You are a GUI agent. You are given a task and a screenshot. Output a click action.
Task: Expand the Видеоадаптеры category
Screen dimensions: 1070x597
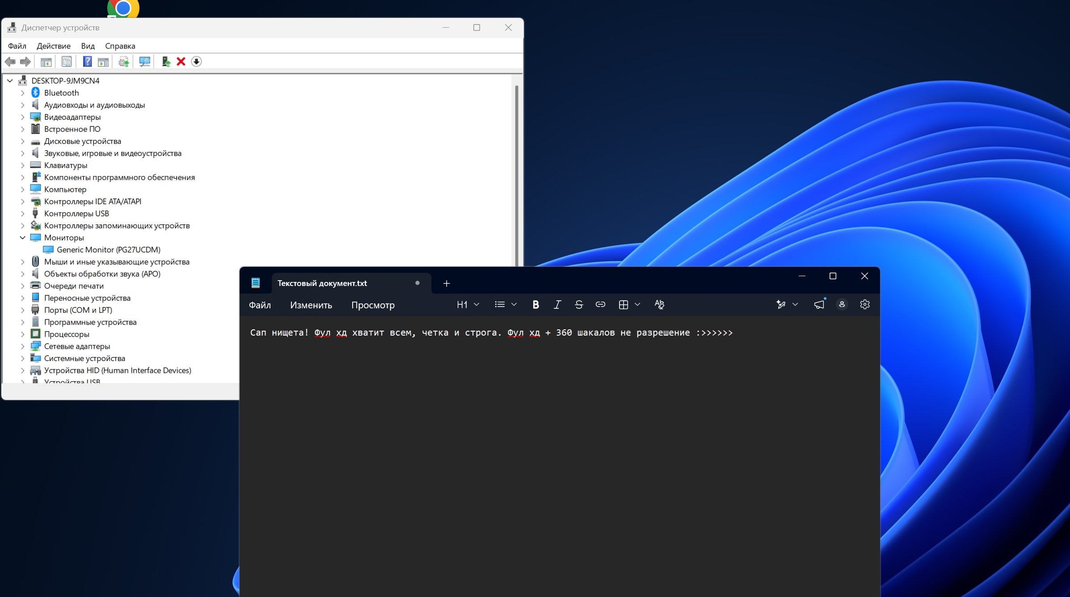[22, 117]
